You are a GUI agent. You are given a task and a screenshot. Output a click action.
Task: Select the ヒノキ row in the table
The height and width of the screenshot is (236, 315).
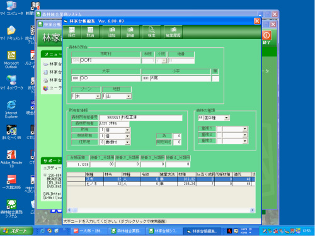pos(161,184)
